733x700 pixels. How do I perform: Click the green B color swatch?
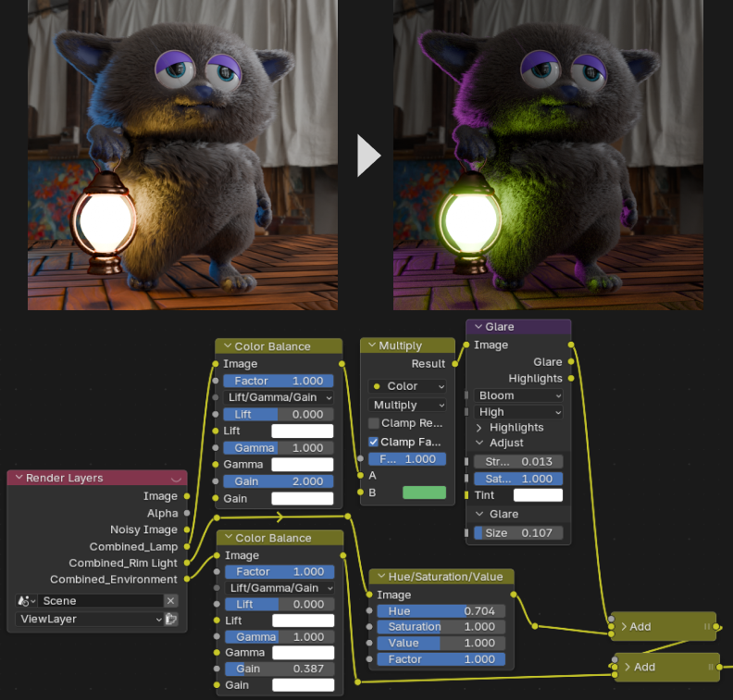(x=424, y=493)
